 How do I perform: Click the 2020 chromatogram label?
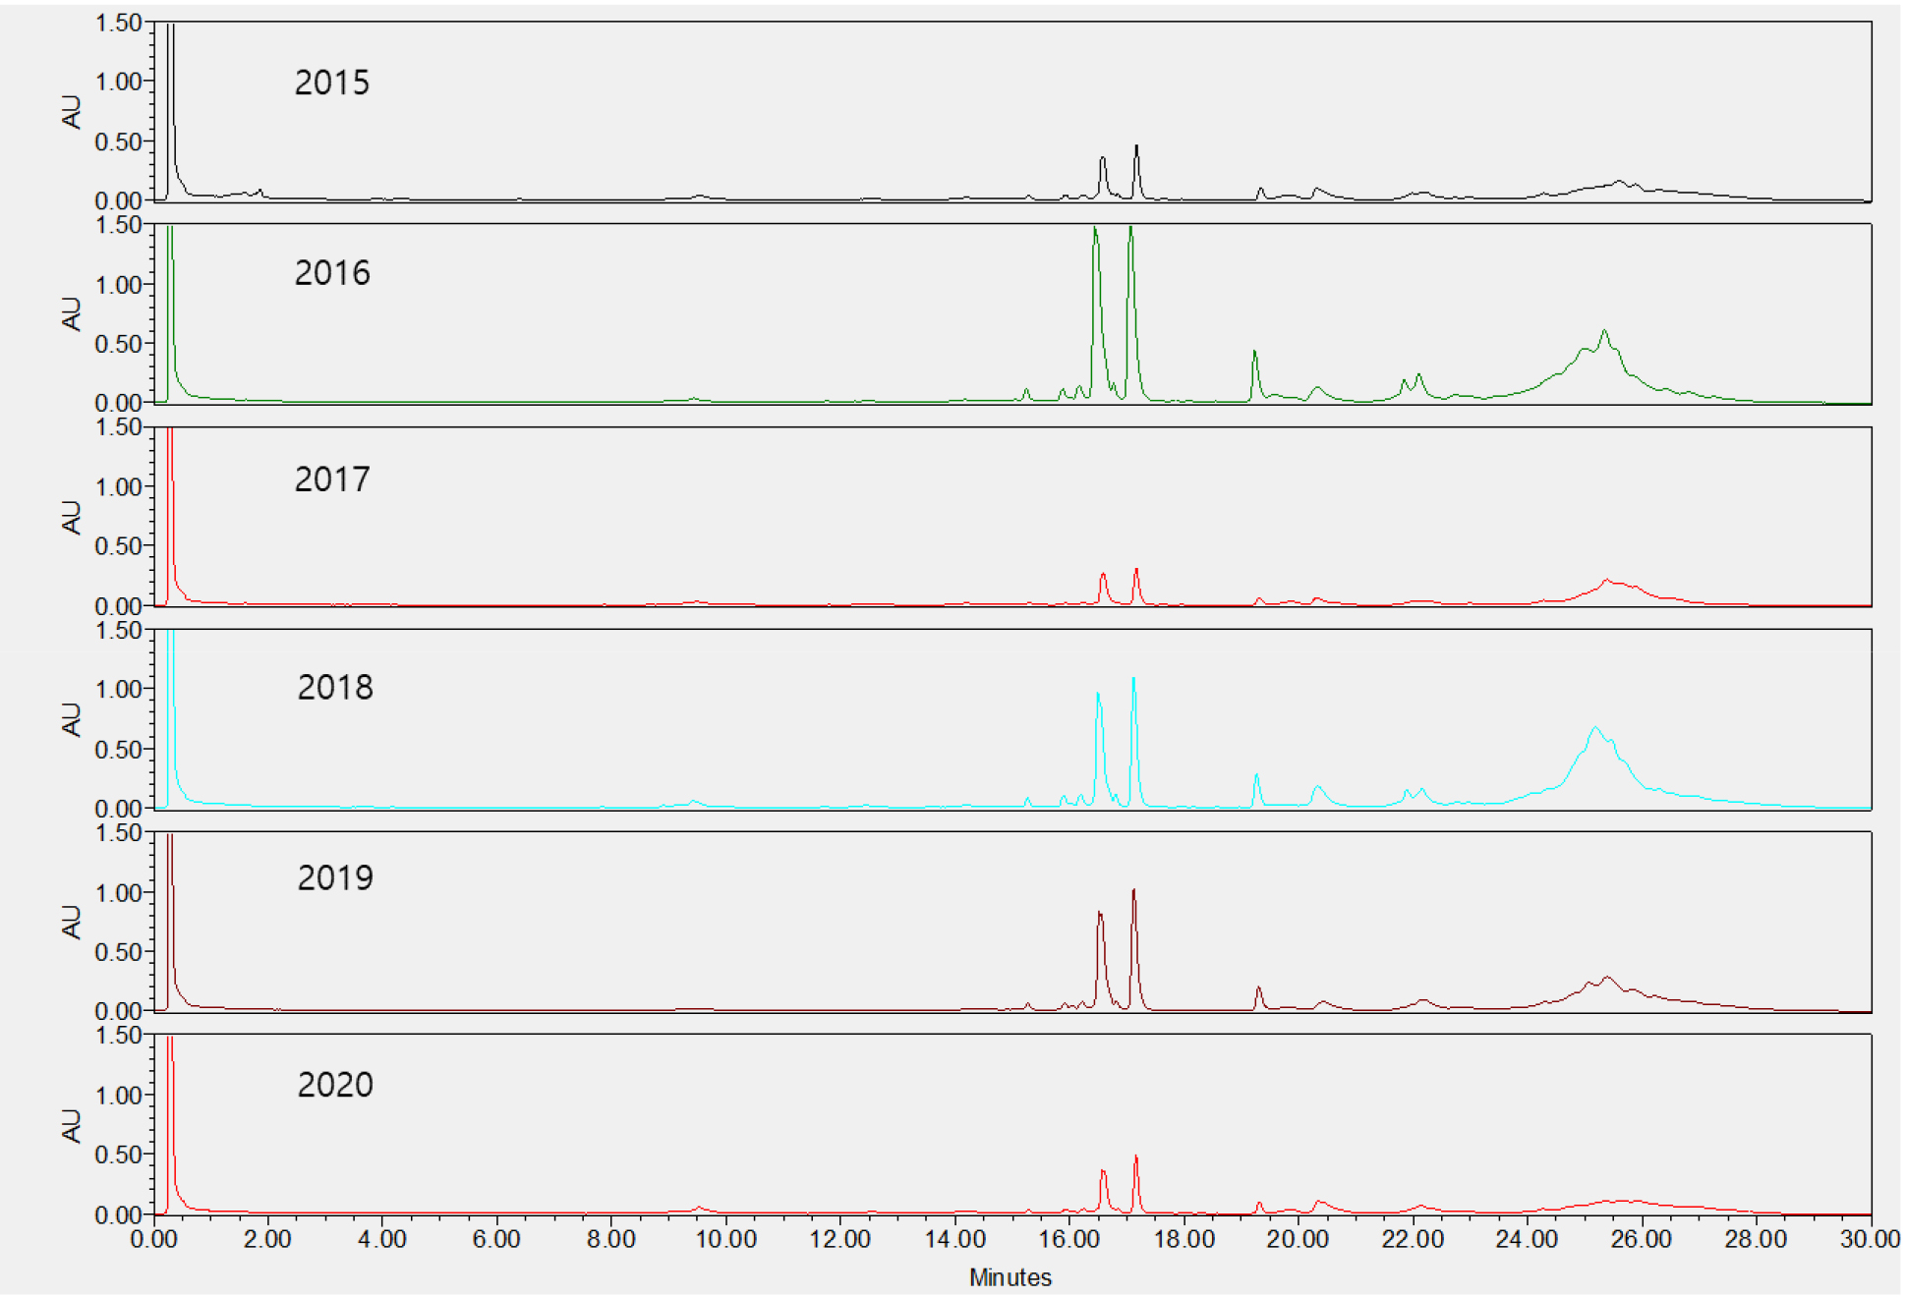[x=335, y=1085]
